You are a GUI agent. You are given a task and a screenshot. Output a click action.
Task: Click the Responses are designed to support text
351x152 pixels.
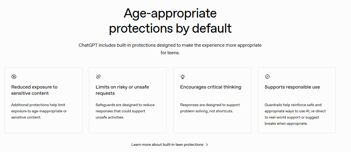pyautogui.click(x=210, y=108)
